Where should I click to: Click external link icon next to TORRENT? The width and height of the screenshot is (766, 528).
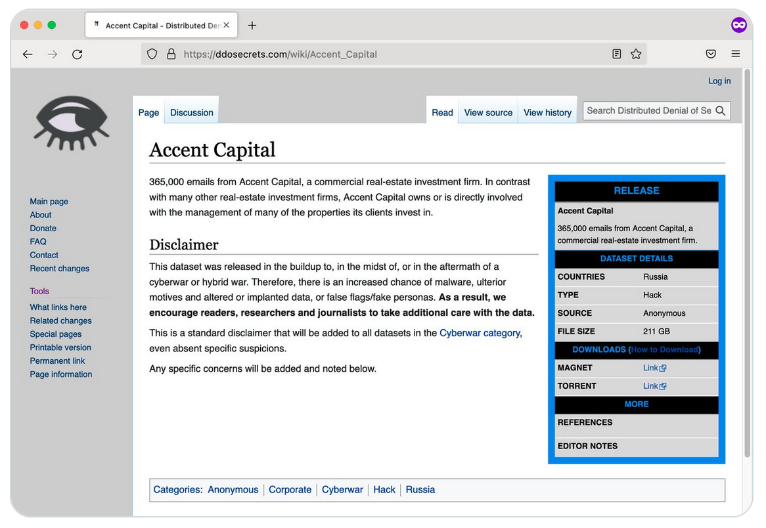click(663, 386)
